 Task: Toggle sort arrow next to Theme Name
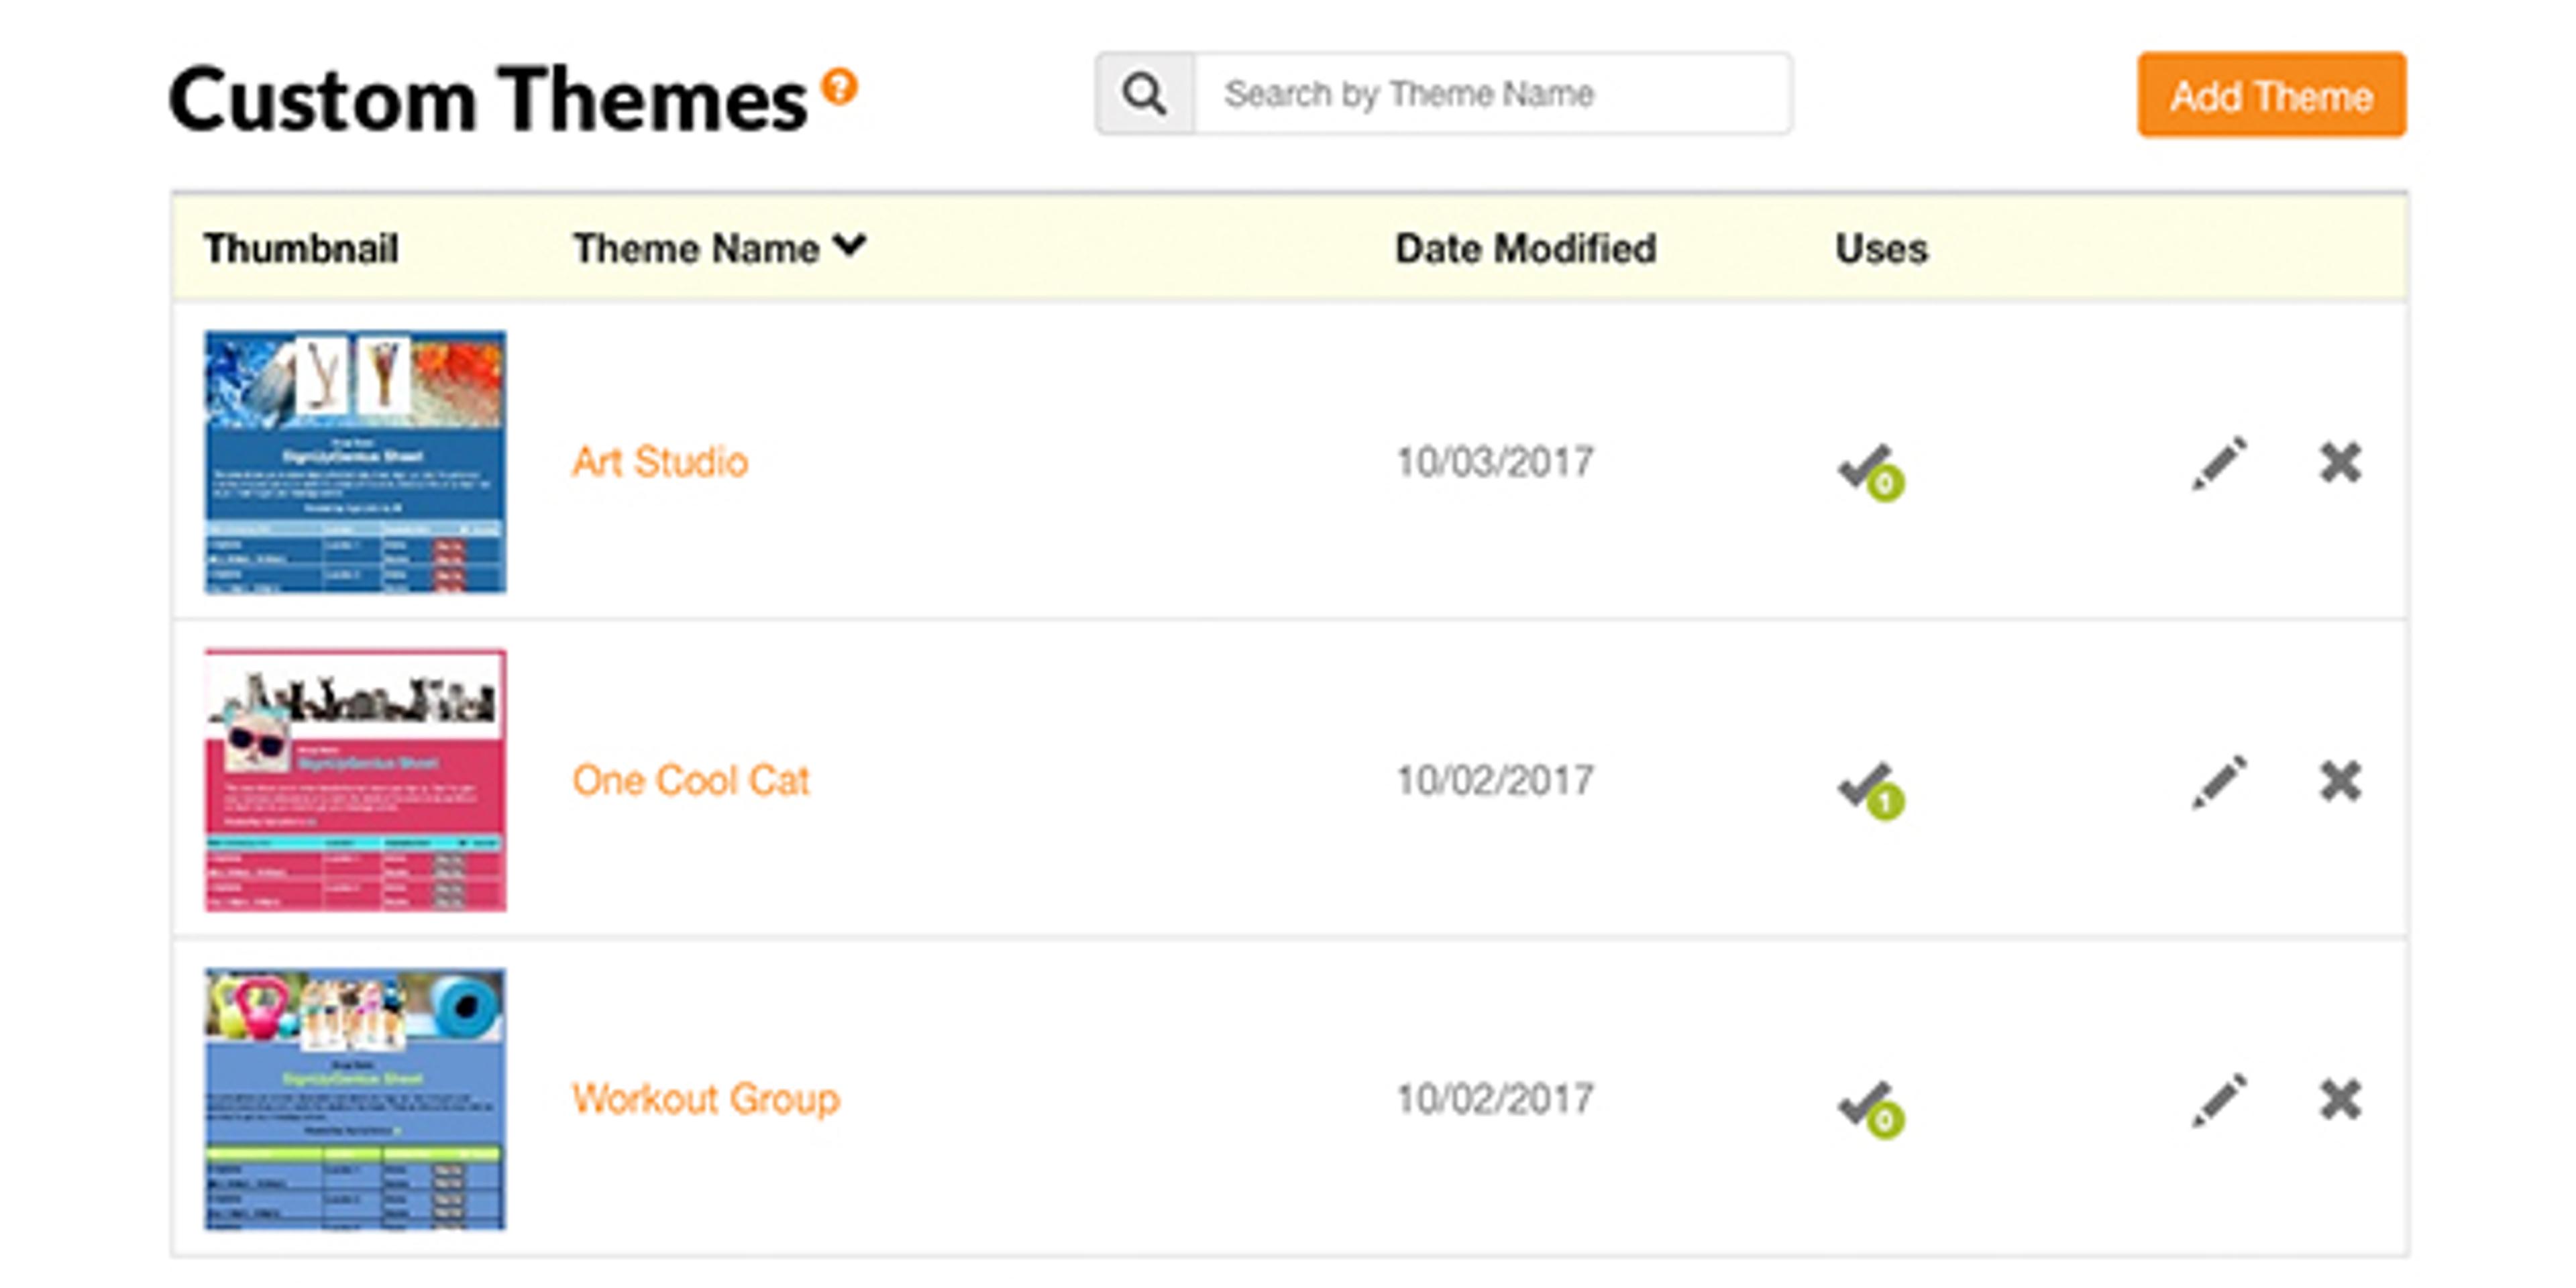coord(849,245)
